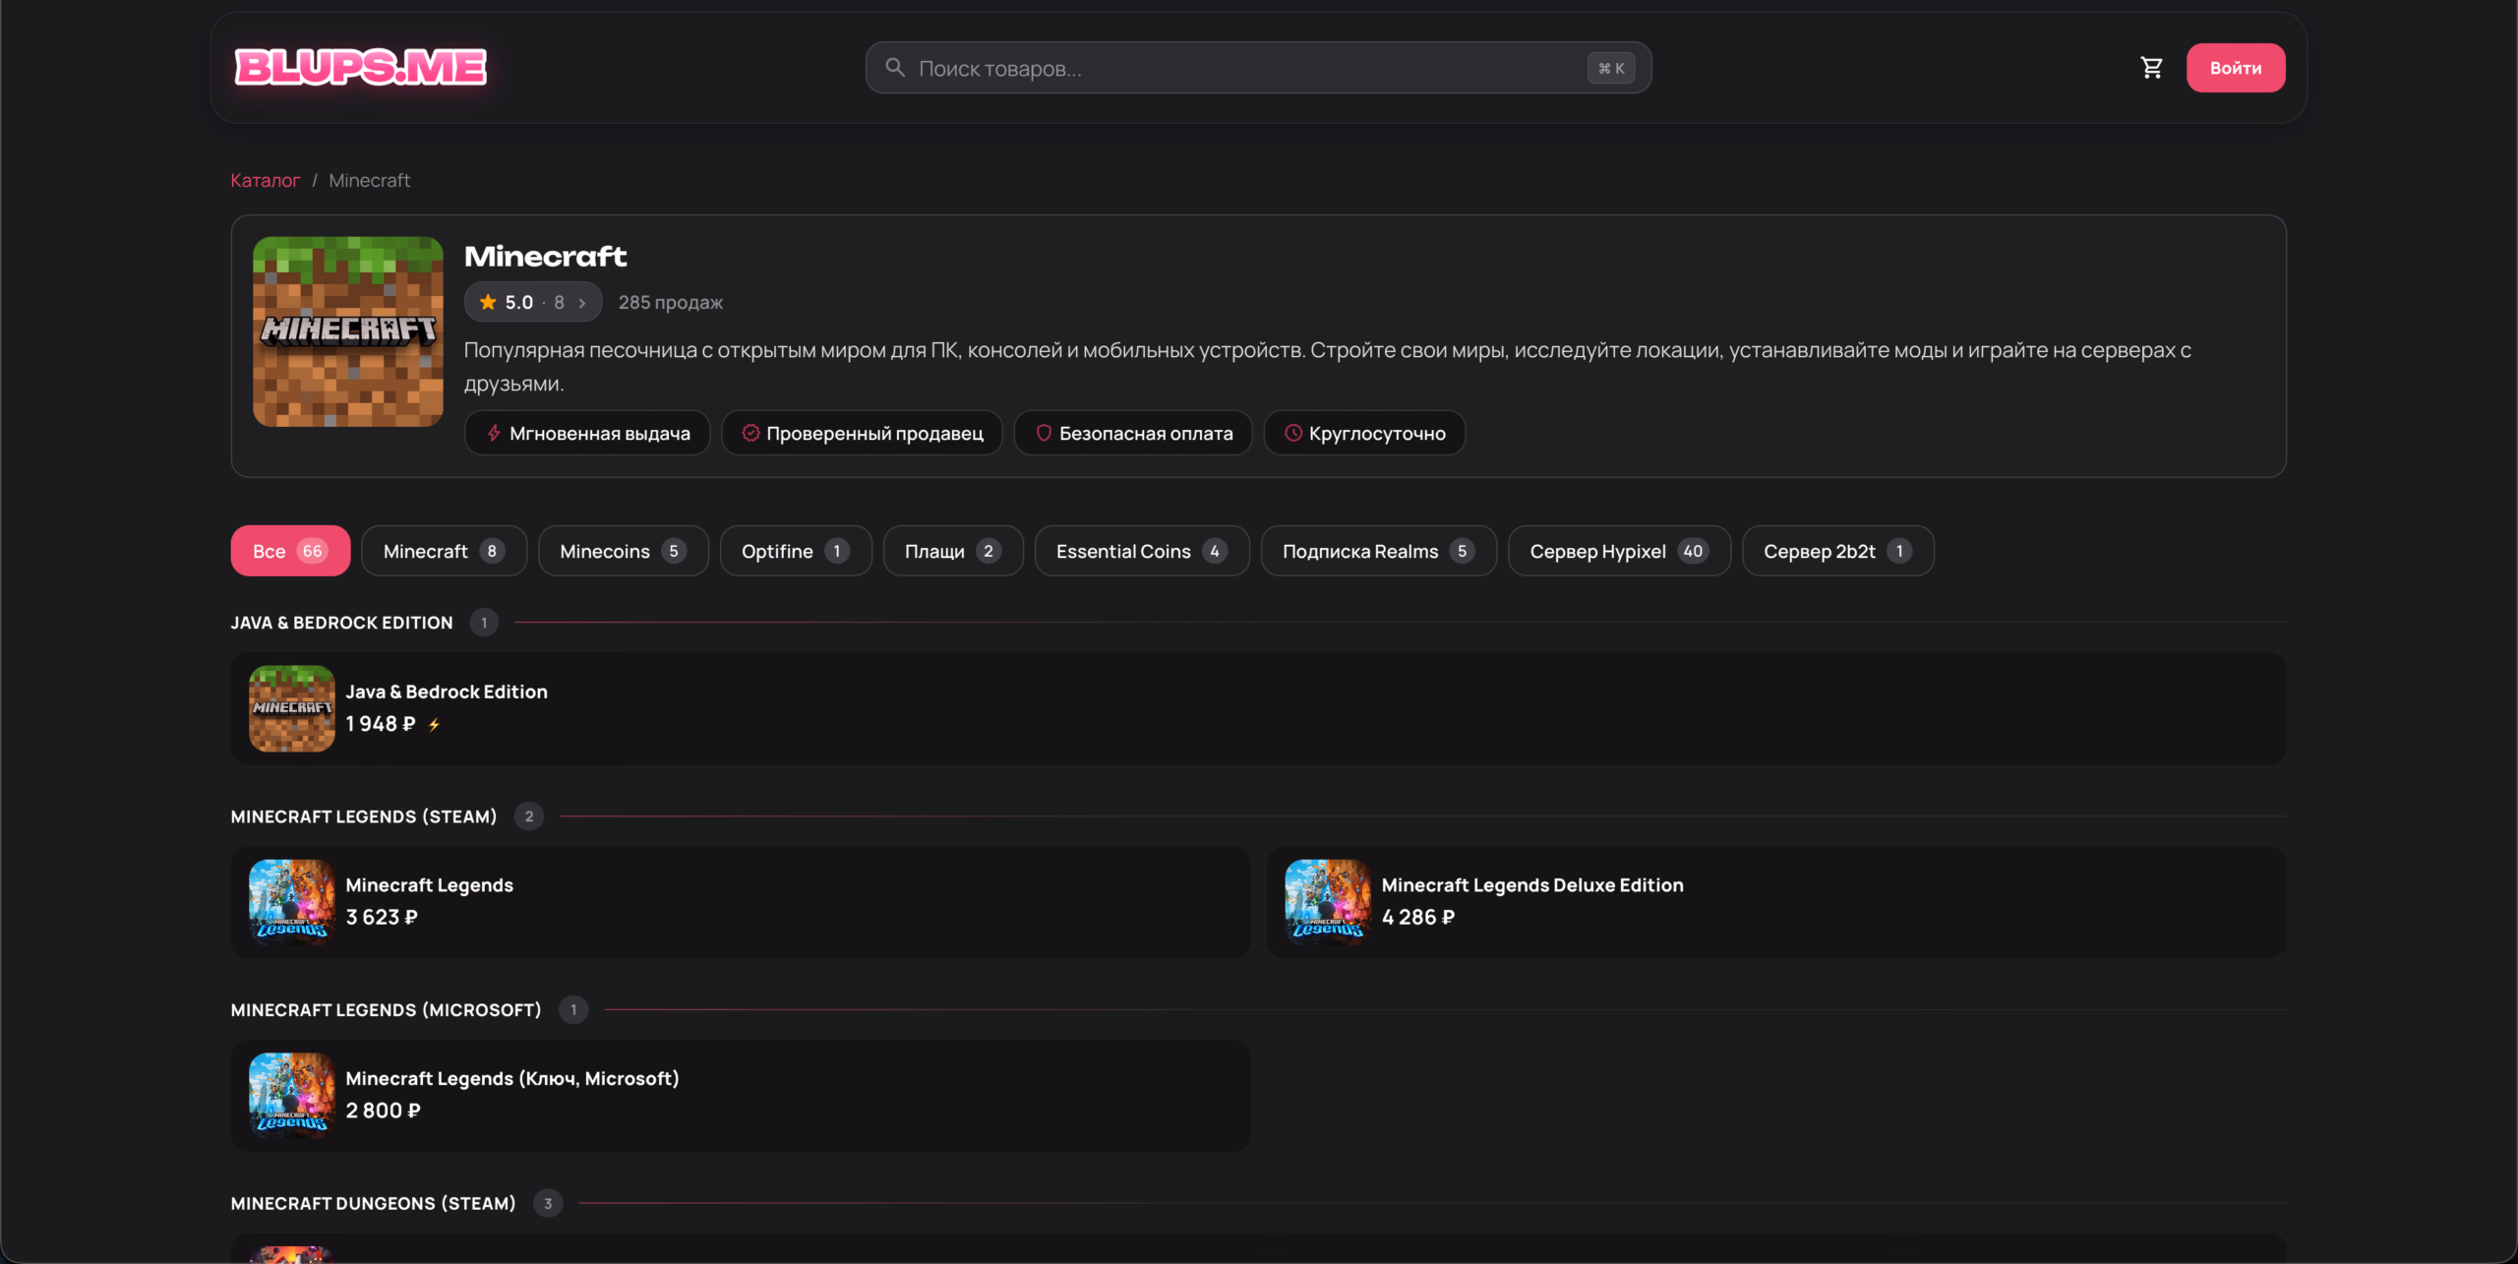Screen dimensions: 2518x1264
Task: Click the count badge beside MINECRAFT LEGENDS (STEAM)
Action: (x=529, y=816)
